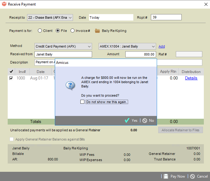This screenshot has height=181, width=210.
Task: Click the Date field showing Today
Action: (x=111, y=17)
